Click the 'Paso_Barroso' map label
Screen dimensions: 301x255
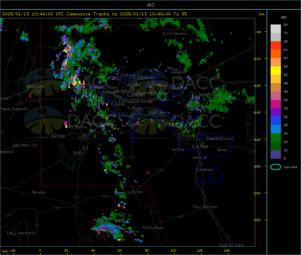pos(205,207)
